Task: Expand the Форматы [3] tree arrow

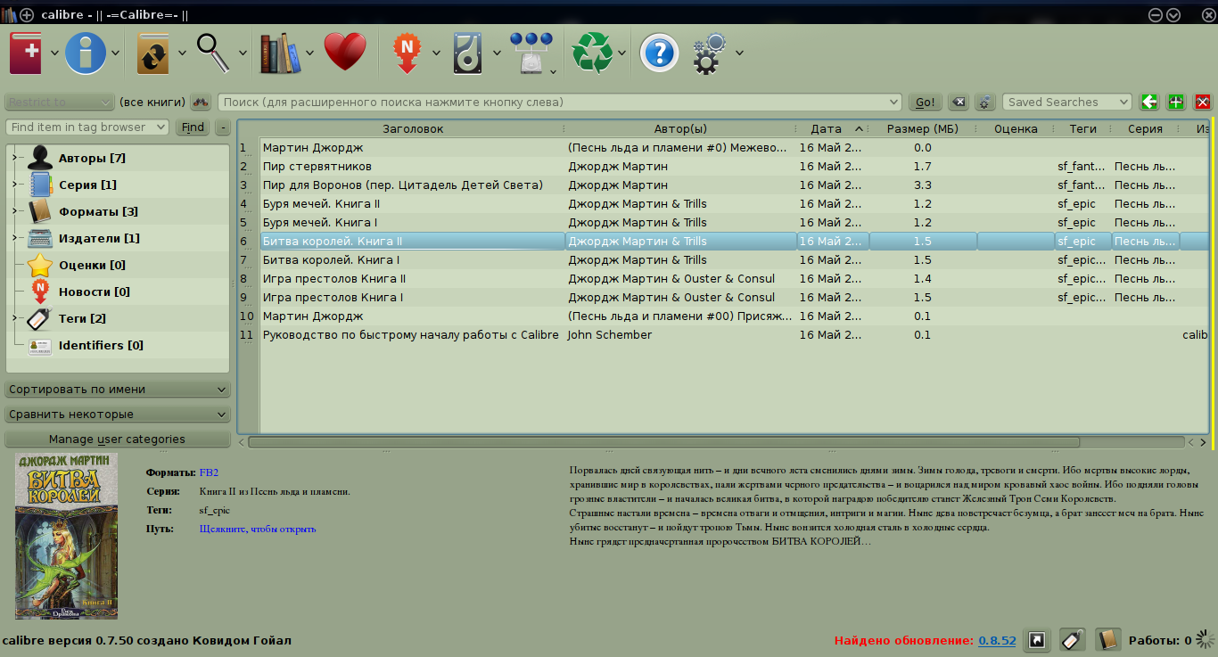Action: 15,212
